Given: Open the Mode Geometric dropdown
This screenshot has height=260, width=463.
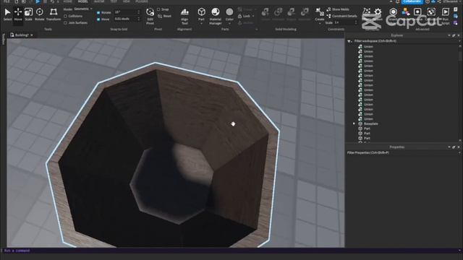Looking at the screenshot, I should tap(82, 9).
